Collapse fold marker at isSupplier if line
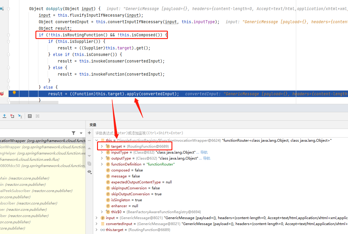 click(8, 41)
